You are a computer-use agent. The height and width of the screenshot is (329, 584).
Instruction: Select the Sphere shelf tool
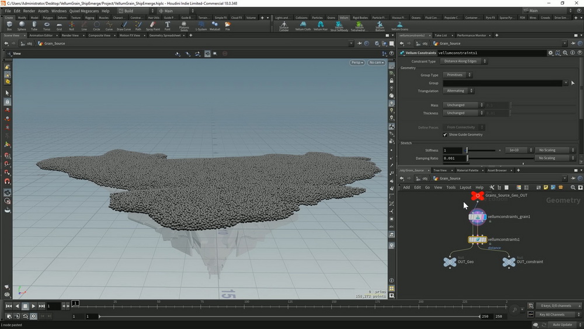tap(22, 26)
